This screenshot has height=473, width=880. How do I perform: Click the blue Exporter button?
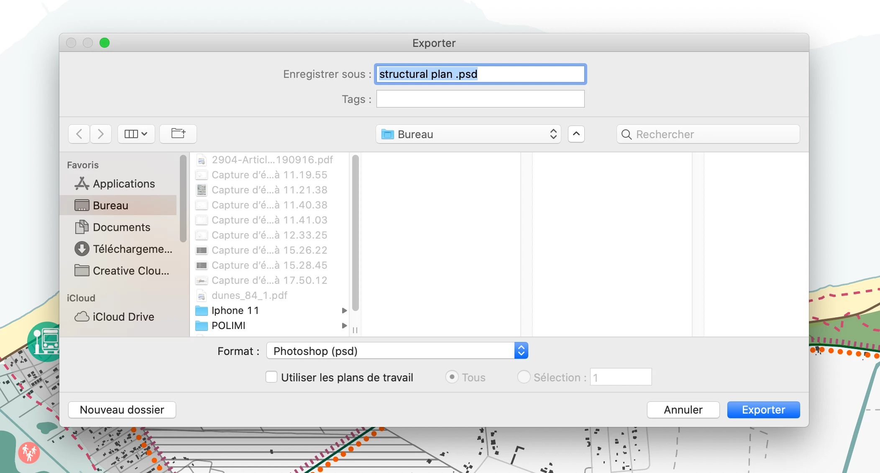(763, 410)
